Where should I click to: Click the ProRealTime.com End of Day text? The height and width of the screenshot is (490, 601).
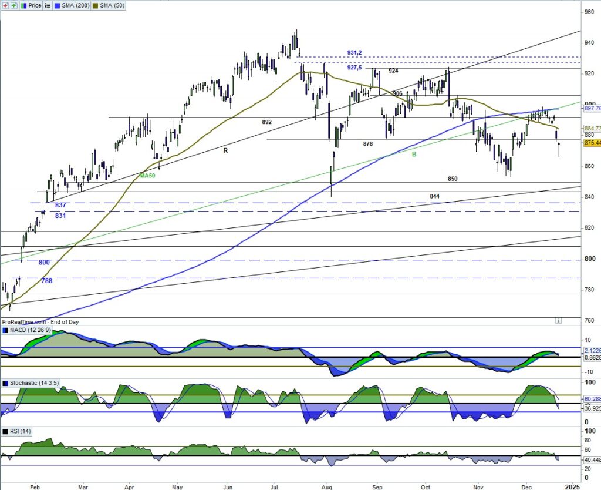[40, 322]
